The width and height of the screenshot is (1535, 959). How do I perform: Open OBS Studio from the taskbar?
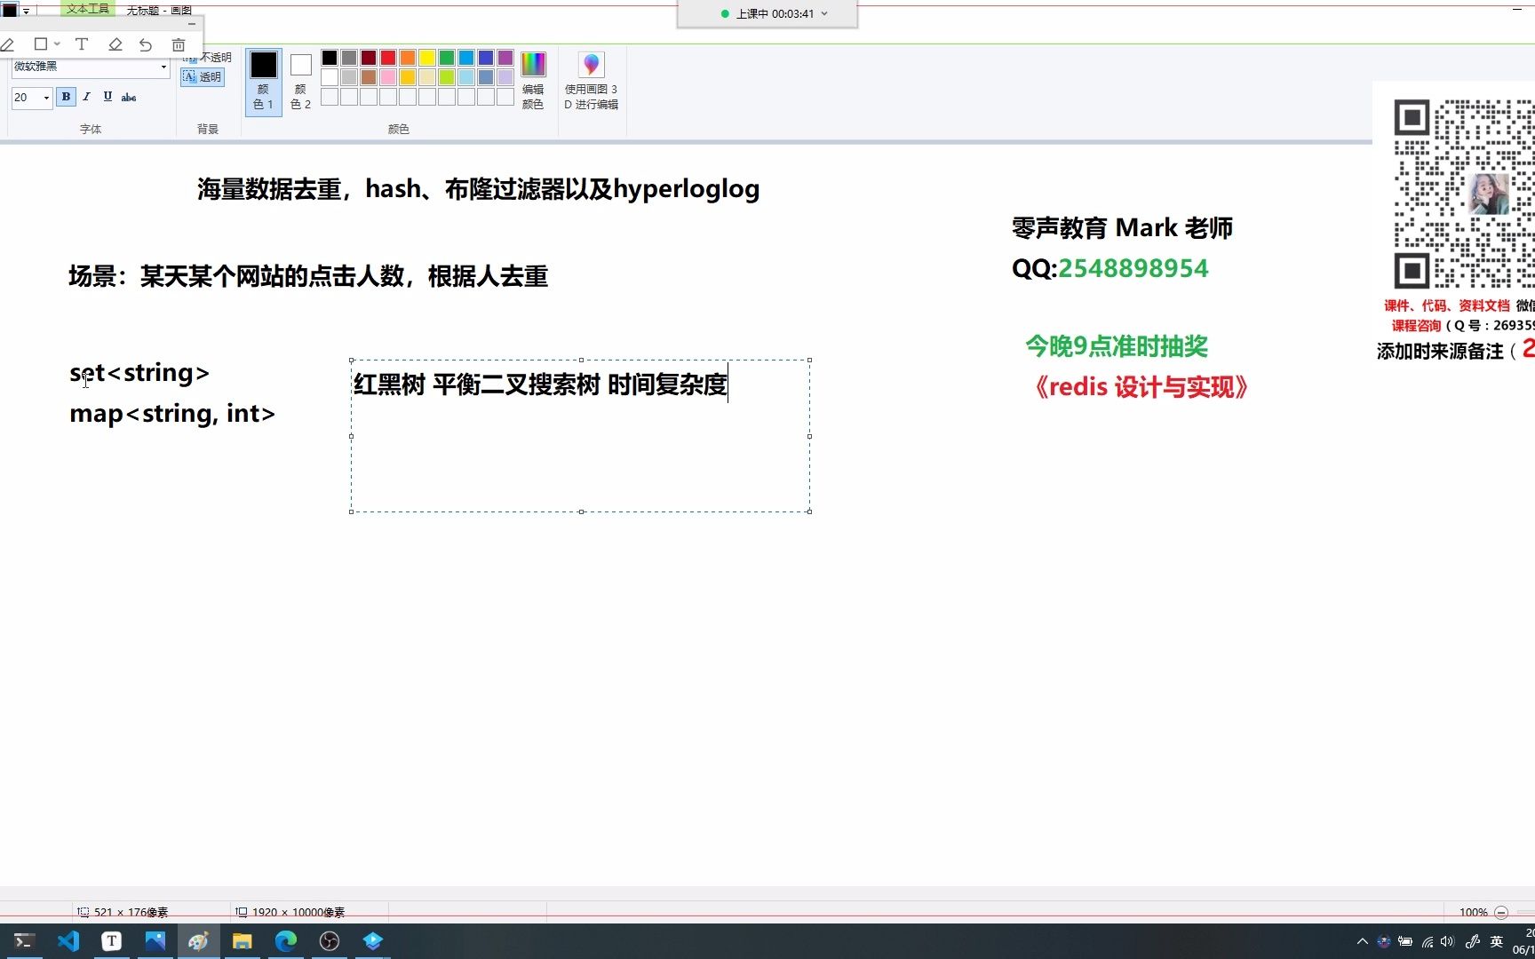tap(329, 941)
